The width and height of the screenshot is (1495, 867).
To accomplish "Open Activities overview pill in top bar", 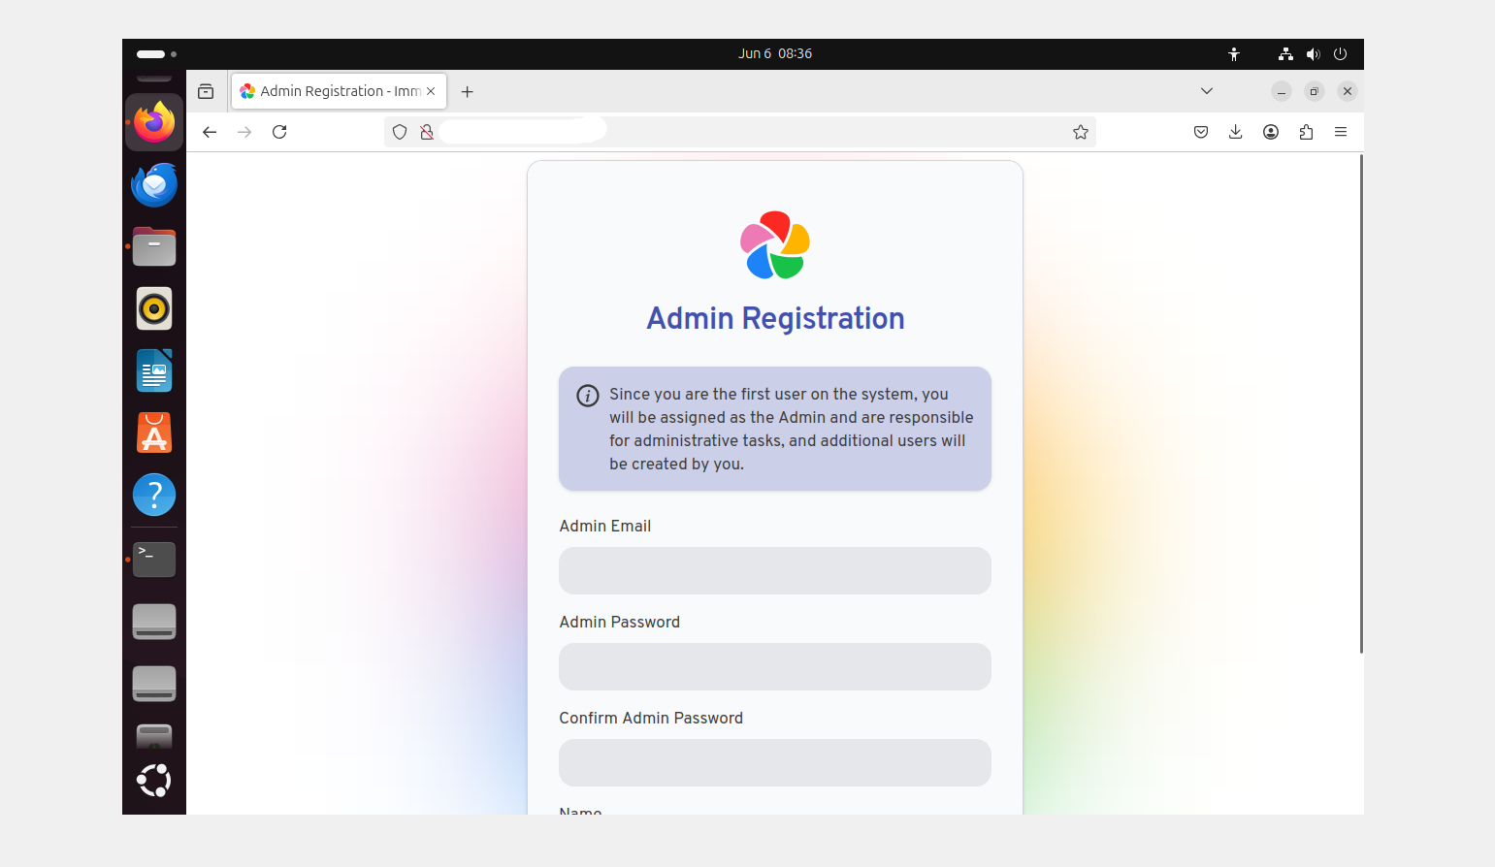I will [156, 54].
